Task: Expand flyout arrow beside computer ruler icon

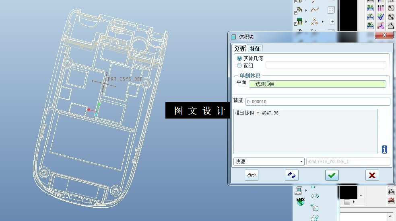Action: pos(306,190)
